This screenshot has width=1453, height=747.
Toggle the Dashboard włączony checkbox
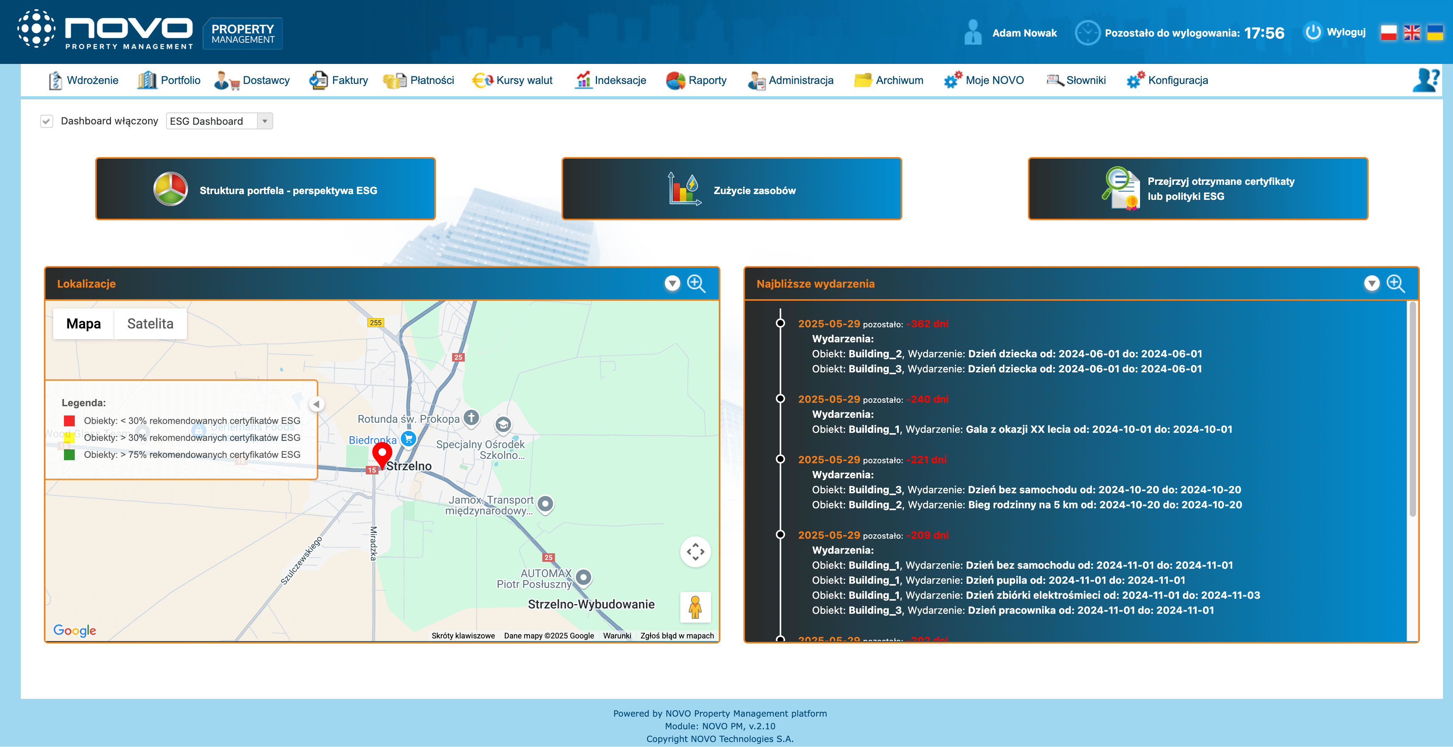point(46,121)
